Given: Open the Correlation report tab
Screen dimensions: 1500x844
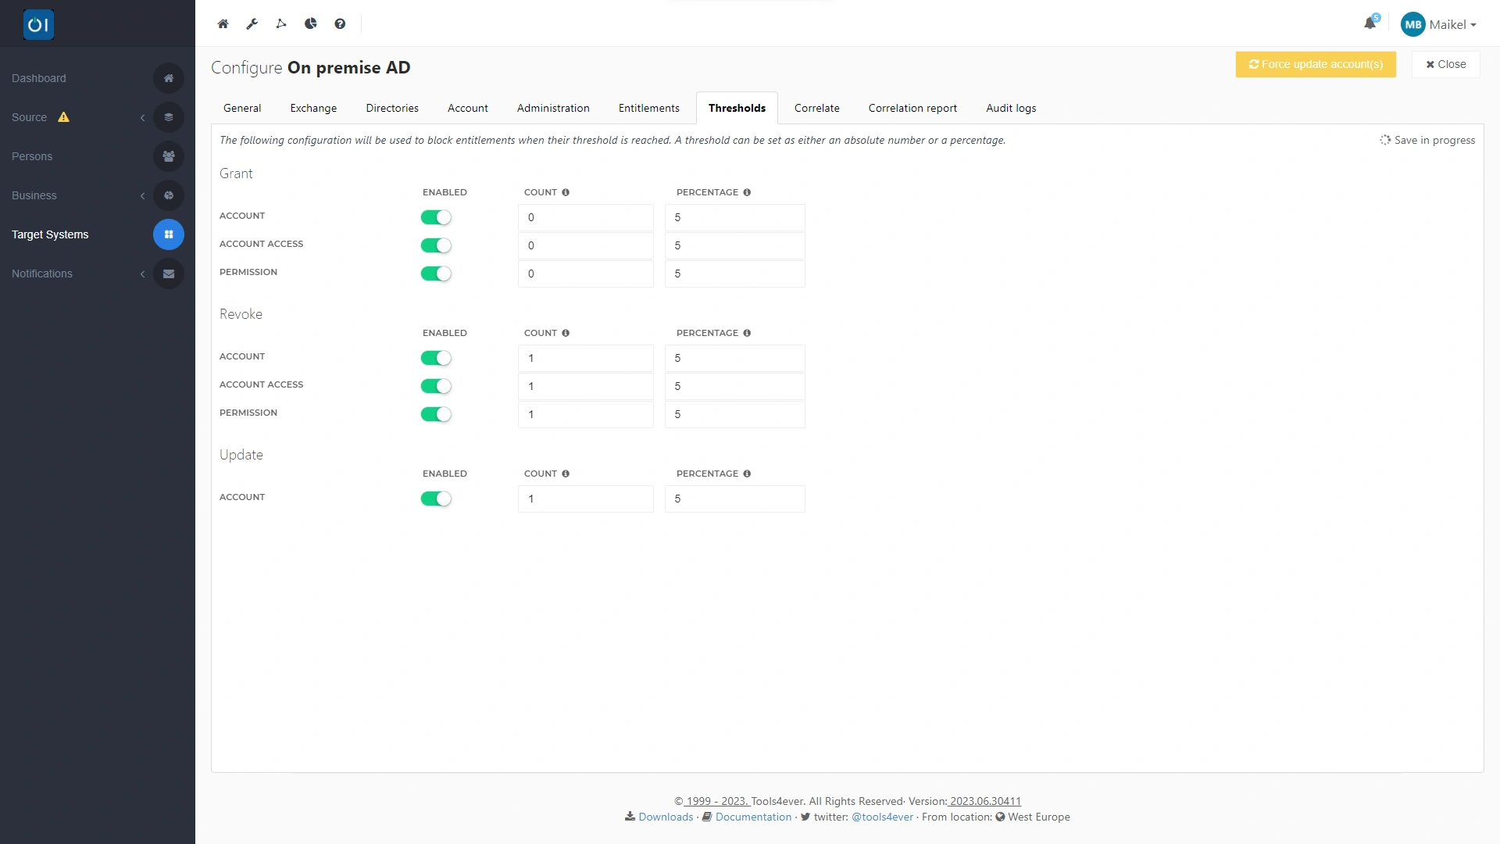Looking at the screenshot, I should coord(912,108).
